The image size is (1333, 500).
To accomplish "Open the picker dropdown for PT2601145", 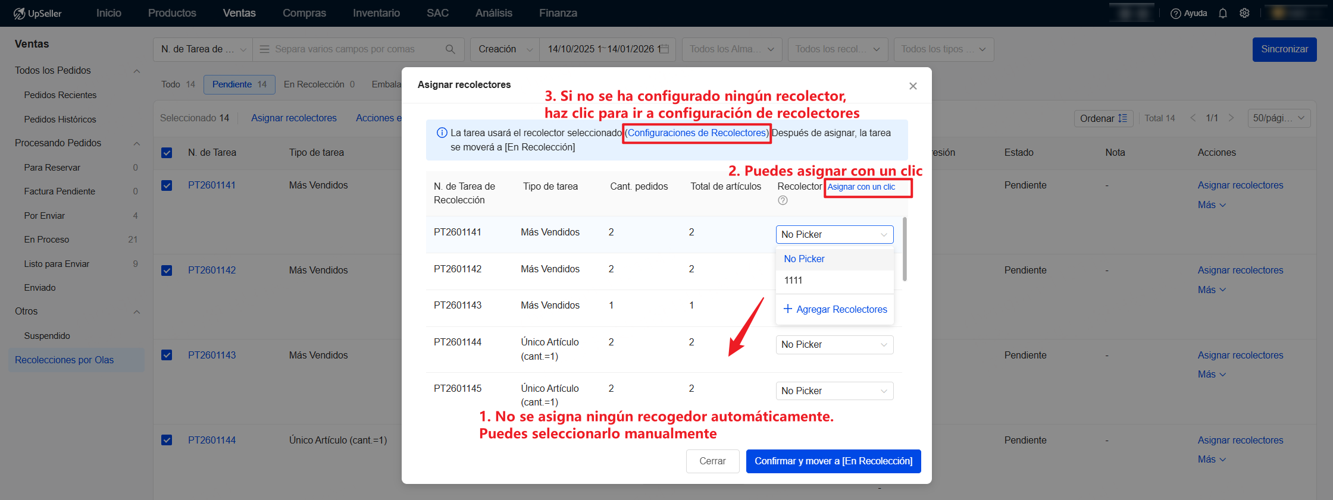I will click(834, 391).
